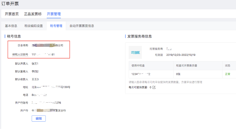The width and height of the screenshot is (236, 133).
Task: Click the service provider logo thumbnail
Action: 135,52
